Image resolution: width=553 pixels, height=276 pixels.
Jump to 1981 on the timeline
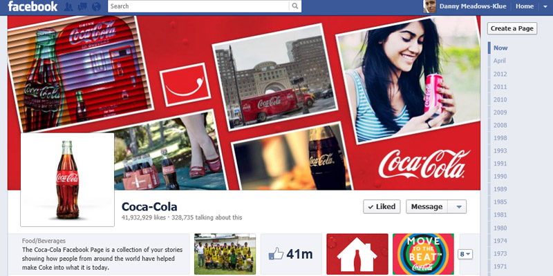[500, 215]
